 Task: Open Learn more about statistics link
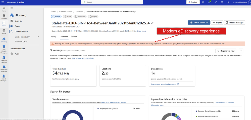(83, 58)
